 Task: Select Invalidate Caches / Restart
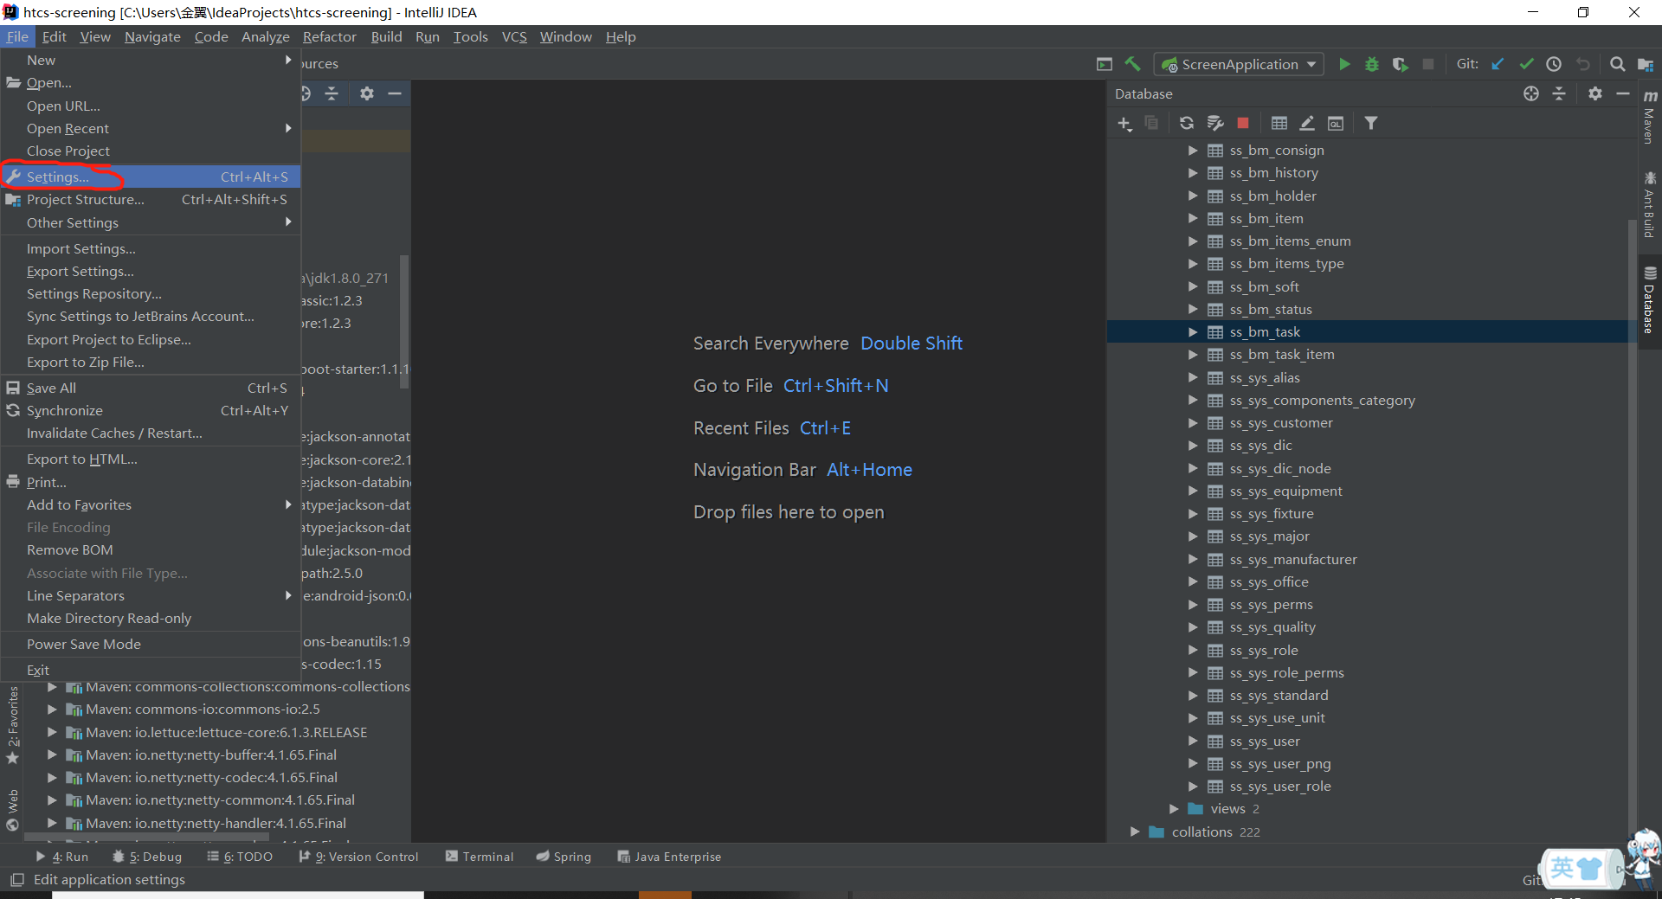click(x=151, y=433)
